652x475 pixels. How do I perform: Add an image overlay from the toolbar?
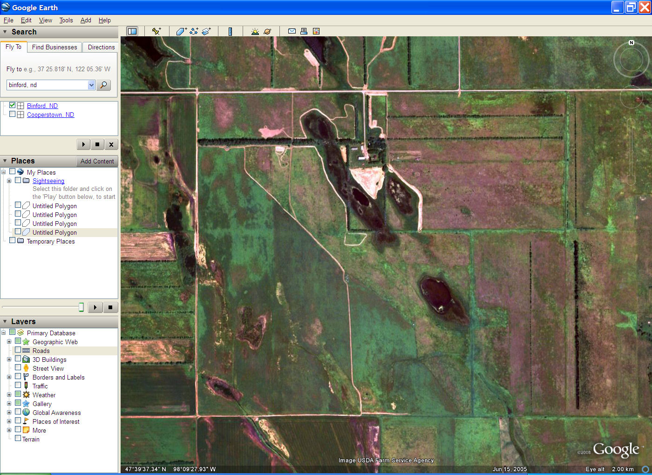click(x=206, y=31)
